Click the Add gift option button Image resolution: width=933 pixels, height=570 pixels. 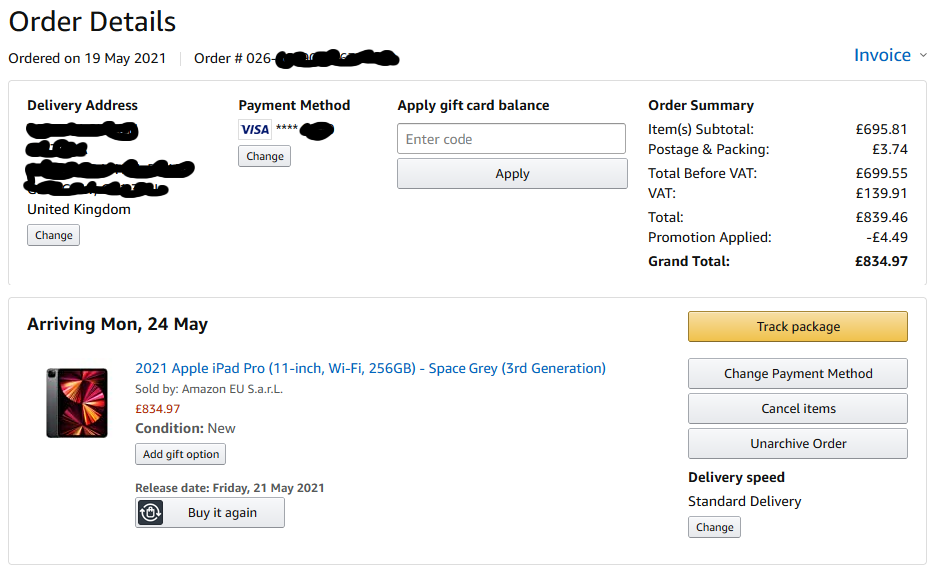(180, 454)
